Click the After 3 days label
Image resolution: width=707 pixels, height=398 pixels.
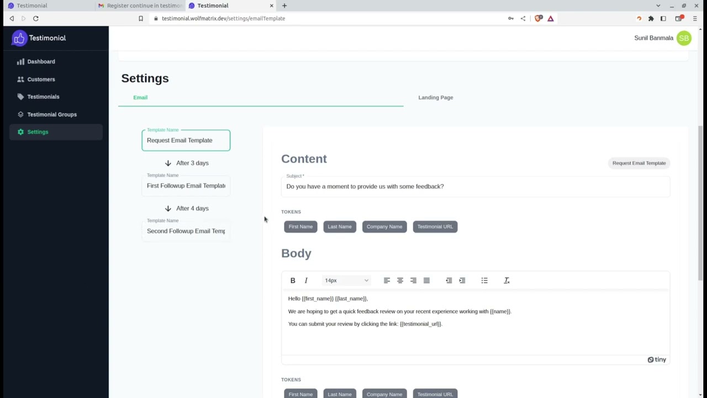[192, 163]
